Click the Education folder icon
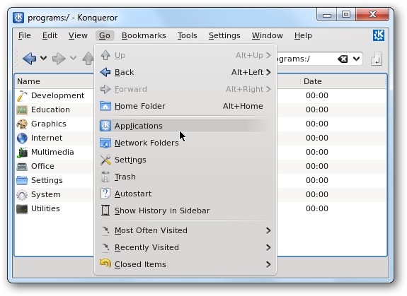Screen dimensions: 407x296 [22, 109]
